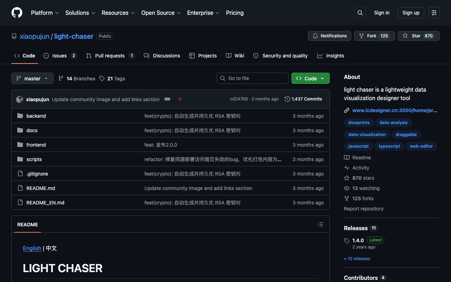Image resolution: width=451 pixels, height=282 pixels.
Task: View the 1,437 Commits history
Action: pos(303,99)
